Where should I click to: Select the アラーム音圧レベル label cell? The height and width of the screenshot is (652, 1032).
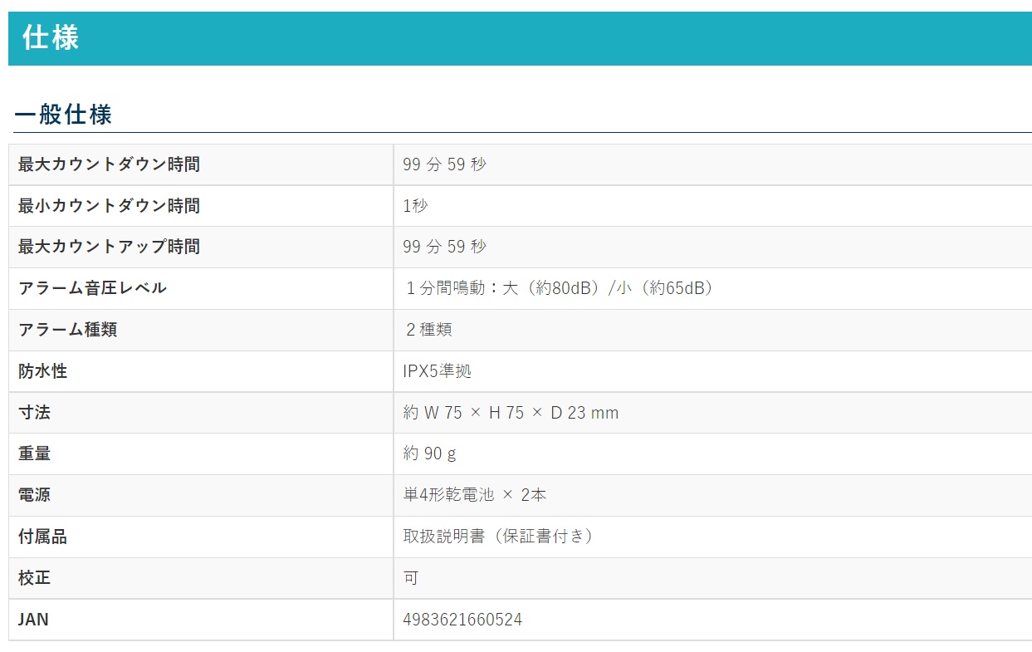201,288
